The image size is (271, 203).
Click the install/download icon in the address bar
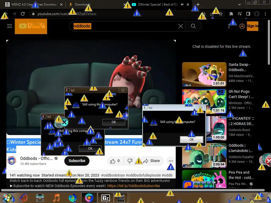click(x=204, y=14)
